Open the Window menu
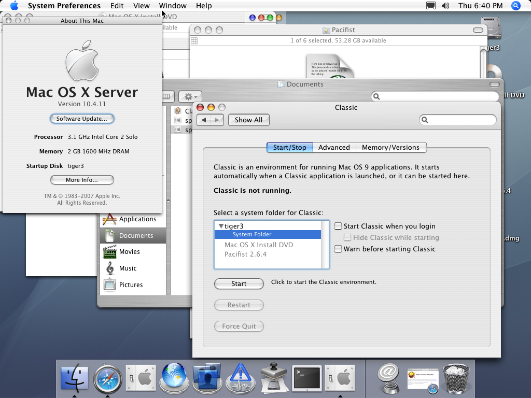531x398 pixels. click(173, 6)
